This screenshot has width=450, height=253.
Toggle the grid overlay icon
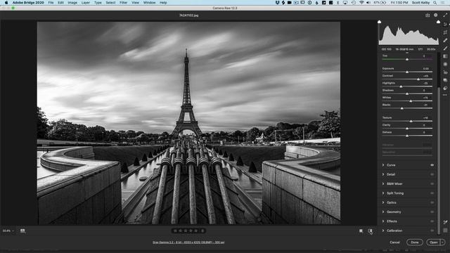(445, 231)
